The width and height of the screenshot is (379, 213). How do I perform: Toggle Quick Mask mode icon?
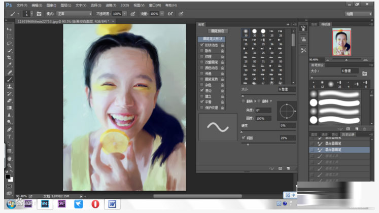coord(9,187)
